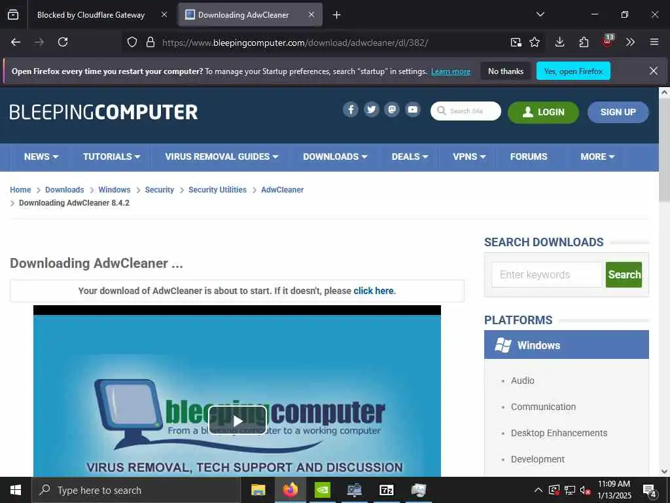
Task: Open BleepingComputer YouTube icon
Action: pyautogui.click(x=413, y=110)
